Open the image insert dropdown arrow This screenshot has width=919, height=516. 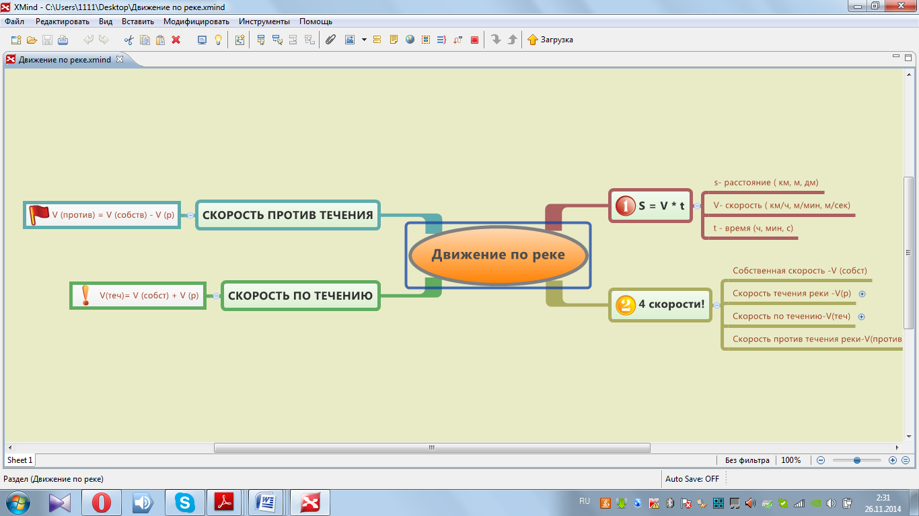coord(364,40)
